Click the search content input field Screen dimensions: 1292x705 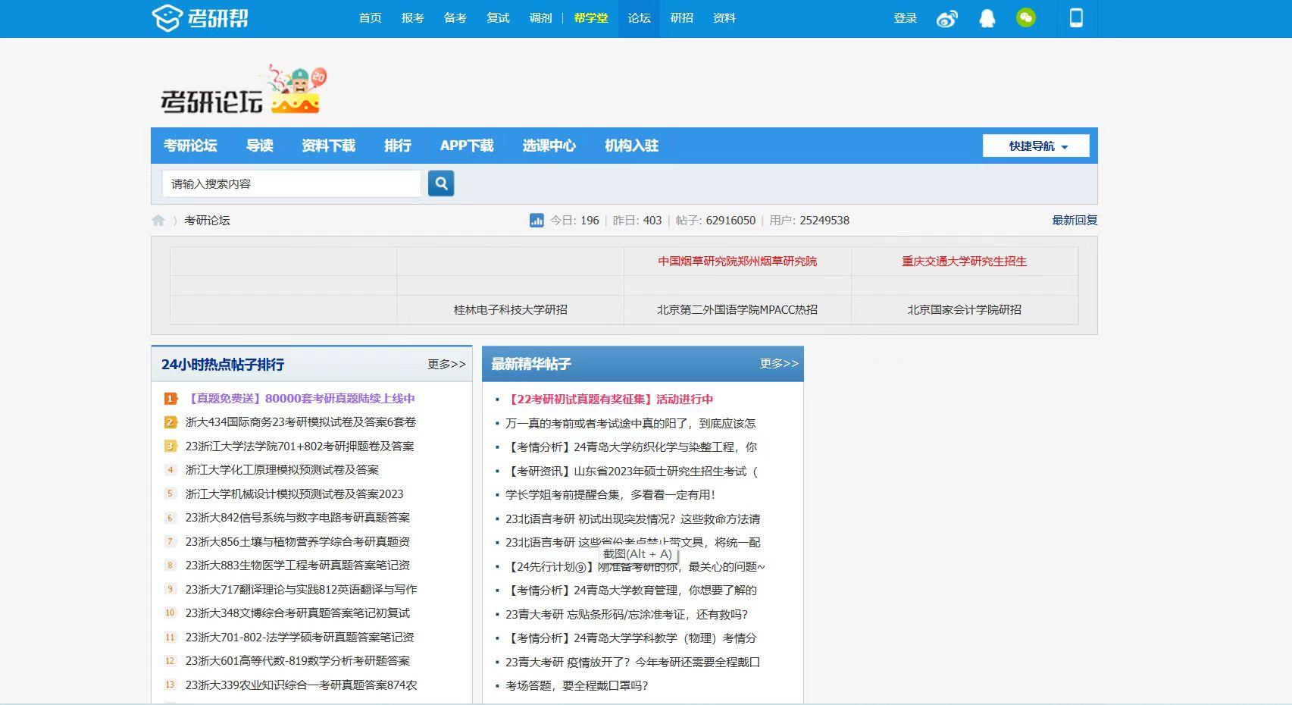(292, 183)
